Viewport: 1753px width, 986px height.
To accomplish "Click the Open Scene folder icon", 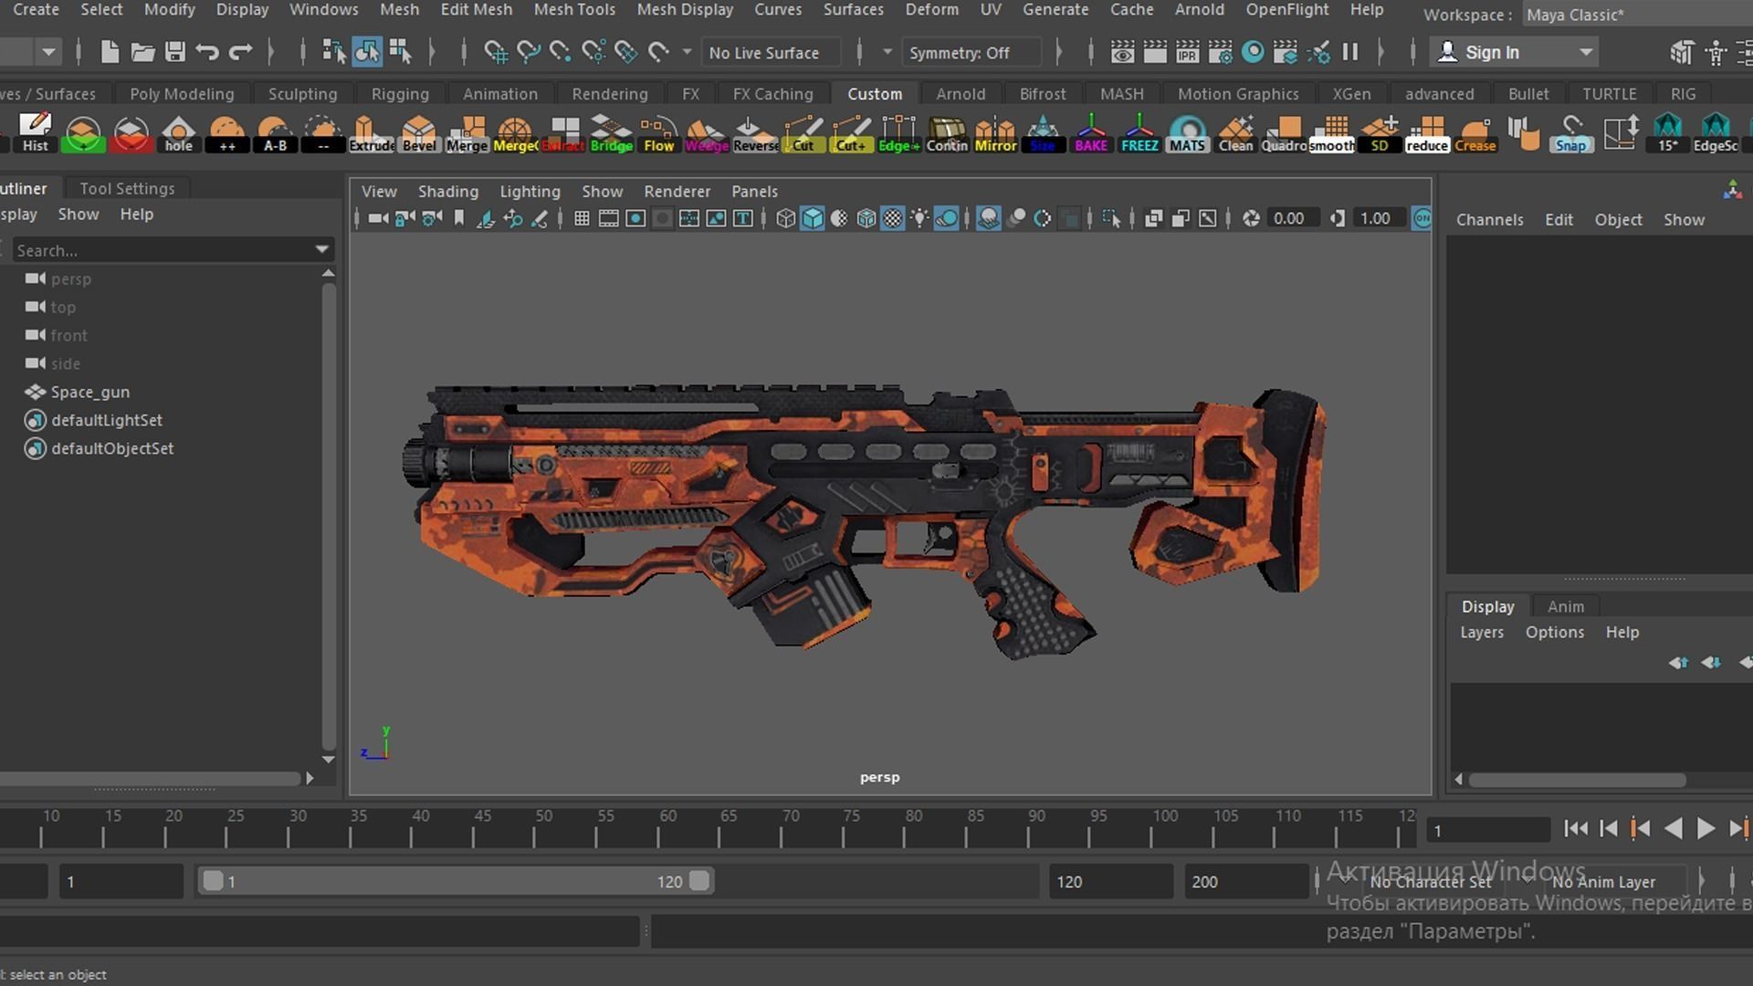I will pyautogui.click(x=142, y=52).
